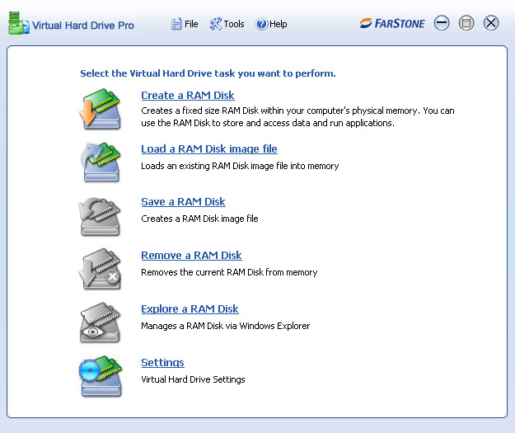Click the FarStone brand logo
This screenshot has height=433, width=515.
pyautogui.click(x=392, y=23)
